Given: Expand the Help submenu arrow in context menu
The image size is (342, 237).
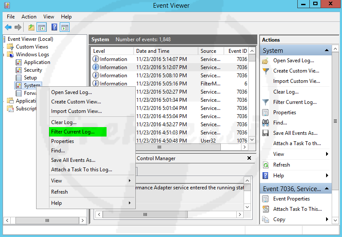Looking at the screenshot, I should coord(130,203).
